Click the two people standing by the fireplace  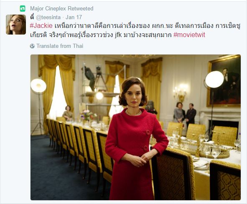185,113
